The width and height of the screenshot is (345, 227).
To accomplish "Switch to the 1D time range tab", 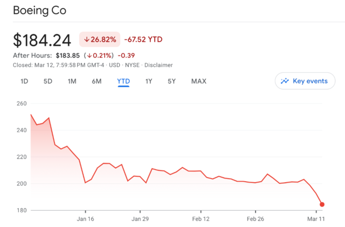I will pos(24,81).
